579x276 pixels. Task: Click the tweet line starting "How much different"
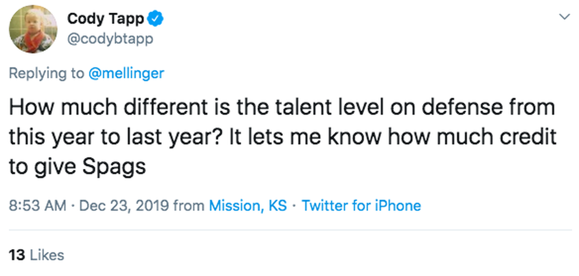[x=282, y=108]
